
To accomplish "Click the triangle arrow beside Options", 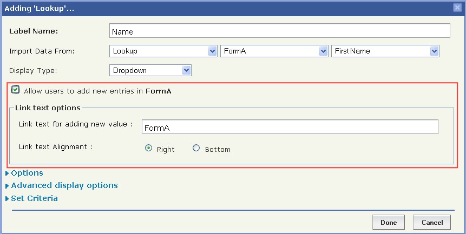I will click(x=7, y=173).
